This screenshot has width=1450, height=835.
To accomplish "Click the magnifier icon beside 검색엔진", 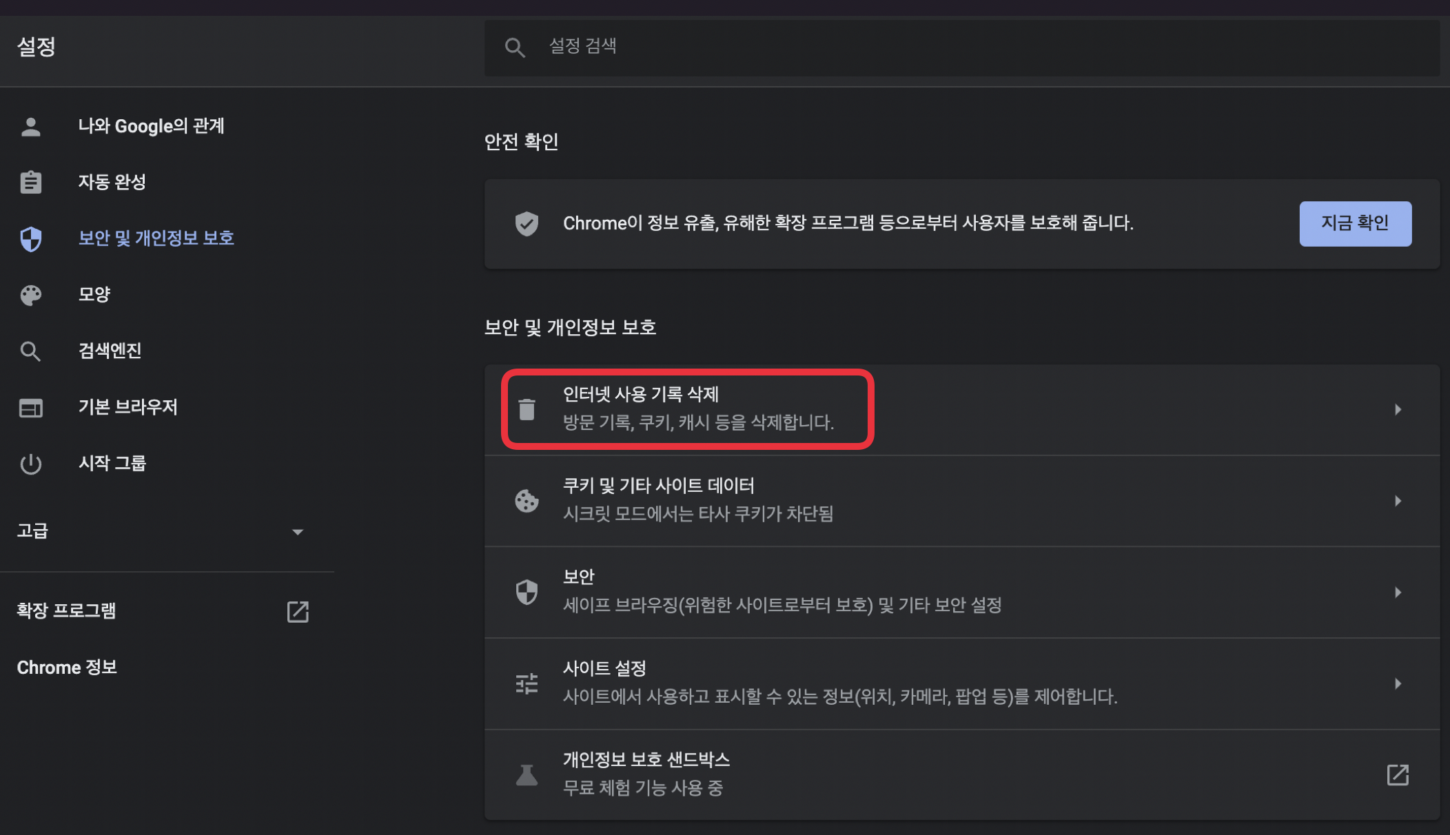I will [x=30, y=351].
